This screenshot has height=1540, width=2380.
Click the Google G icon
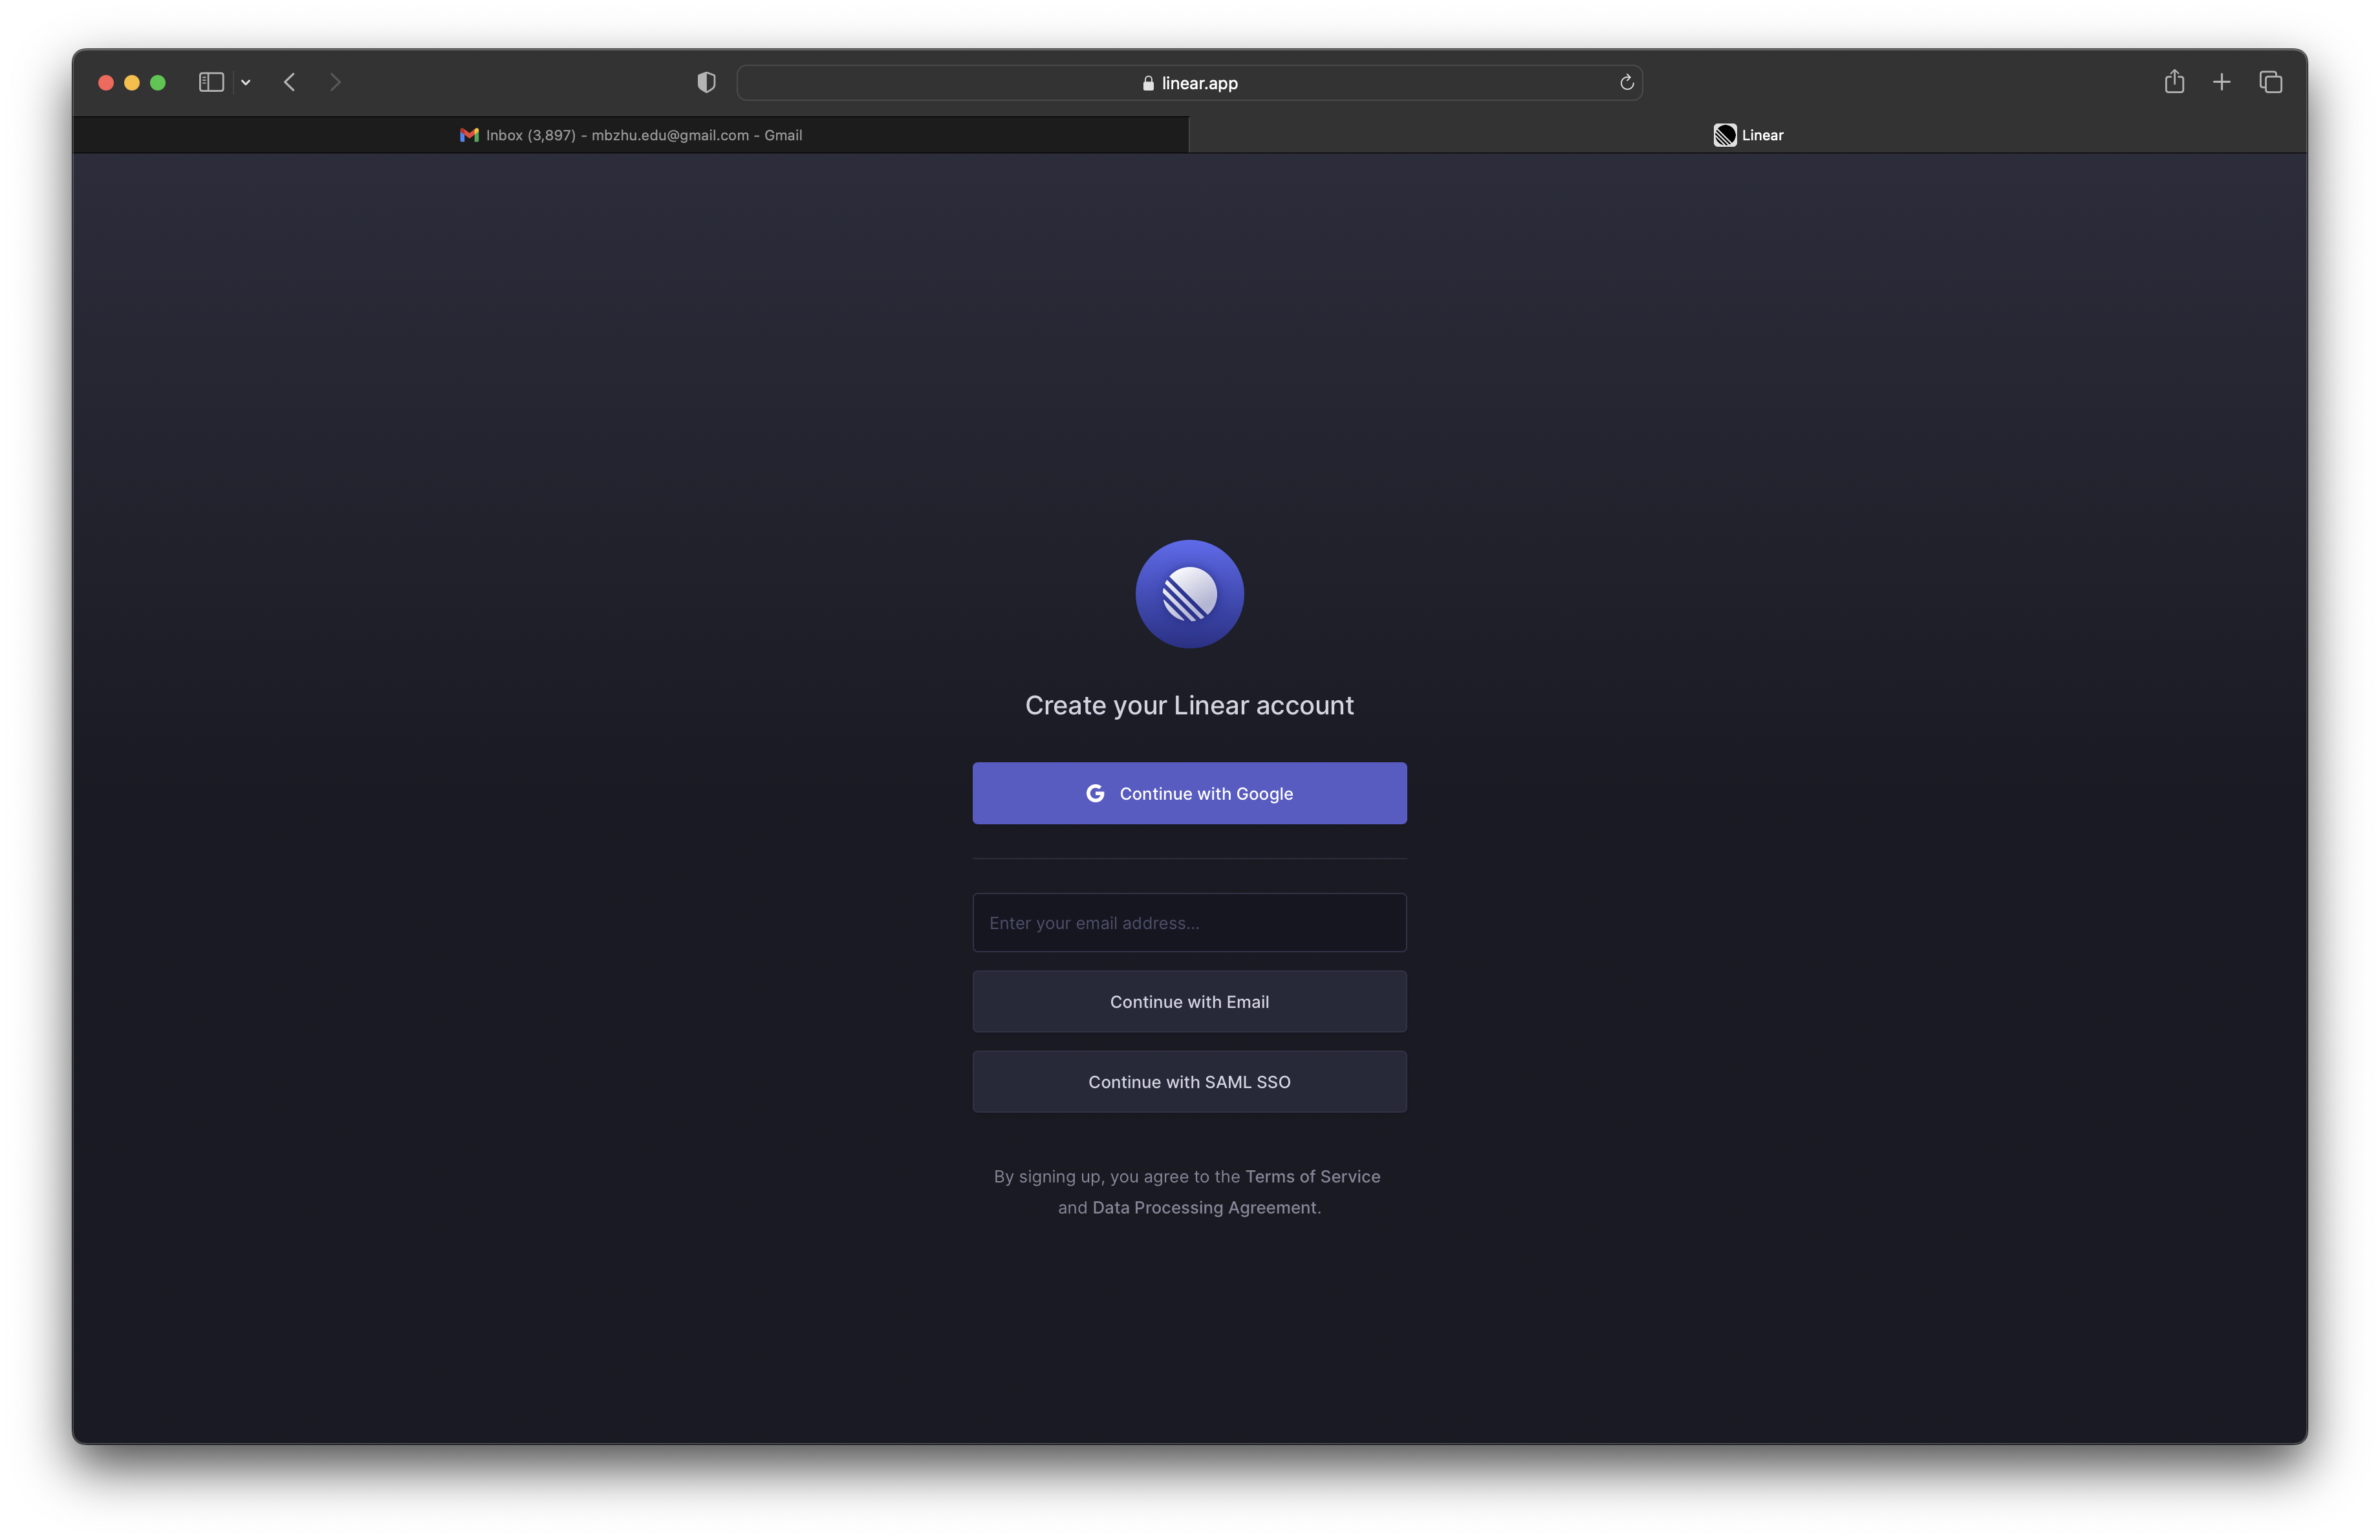click(x=1095, y=793)
